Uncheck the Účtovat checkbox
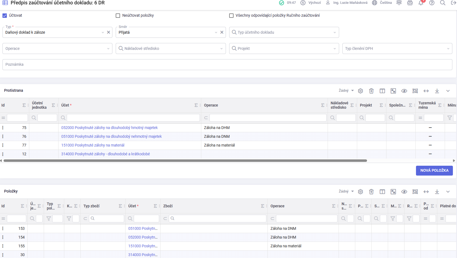 (x=5, y=16)
